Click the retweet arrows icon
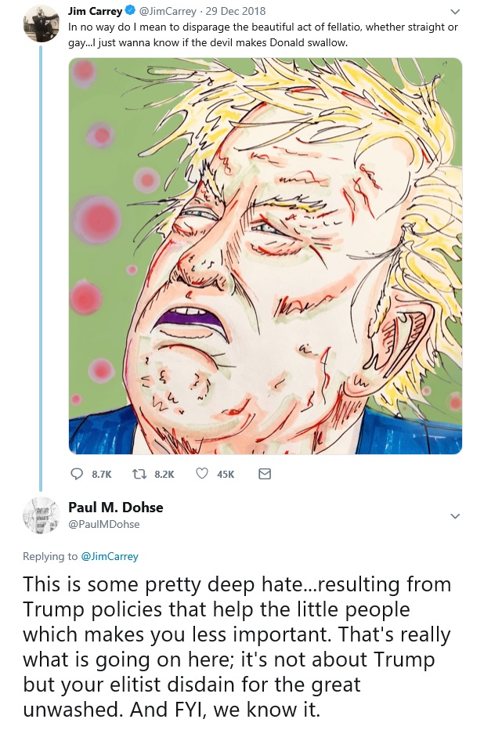The width and height of the screenshot is (484, 730). pos(140,474)
